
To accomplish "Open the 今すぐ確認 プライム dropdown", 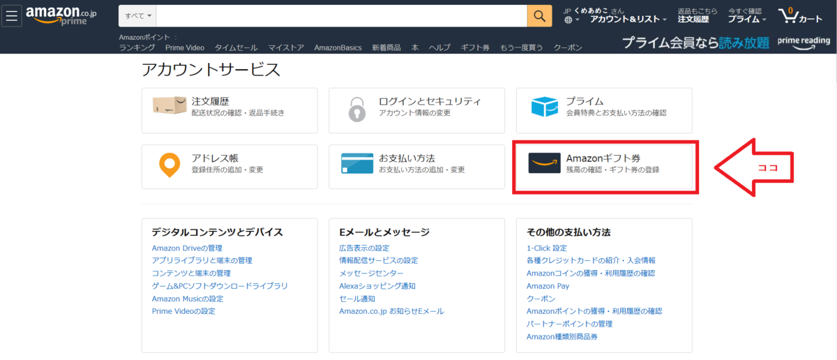I will pyautogui.click(x=747, y=15).
